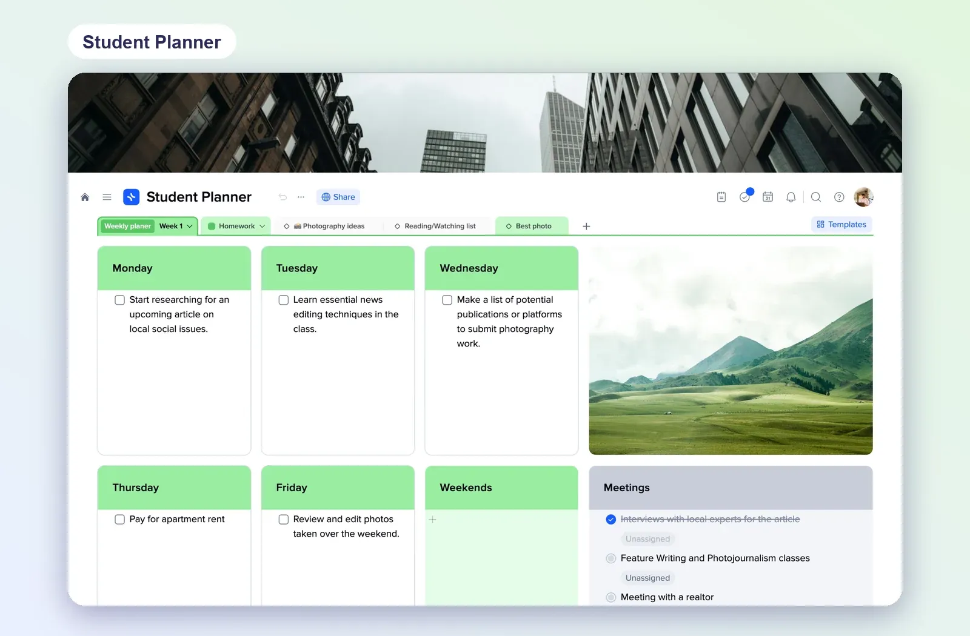
Task: Open the Best photo tab
Action: 532,226
